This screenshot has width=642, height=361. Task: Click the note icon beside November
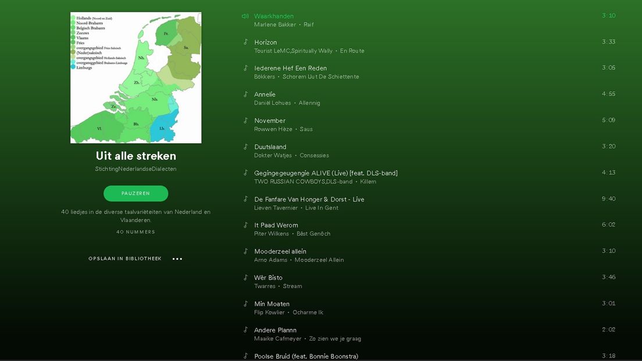coord(245,121)
